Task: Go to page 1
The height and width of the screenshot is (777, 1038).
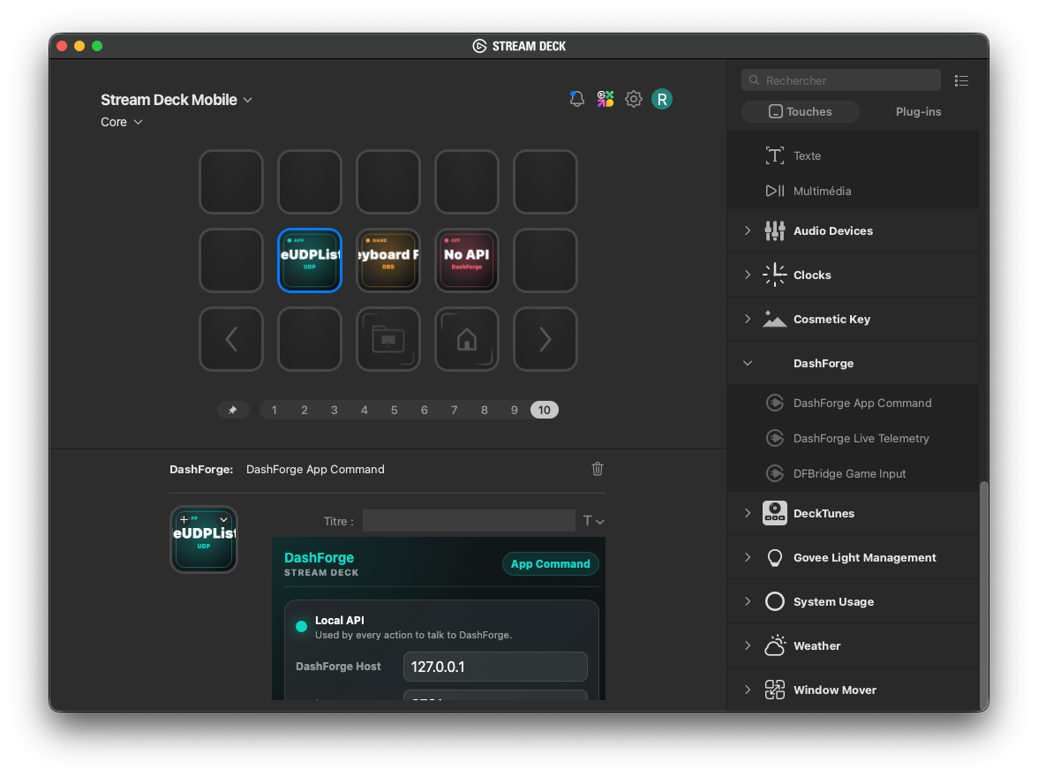Action: pos(274,410)
